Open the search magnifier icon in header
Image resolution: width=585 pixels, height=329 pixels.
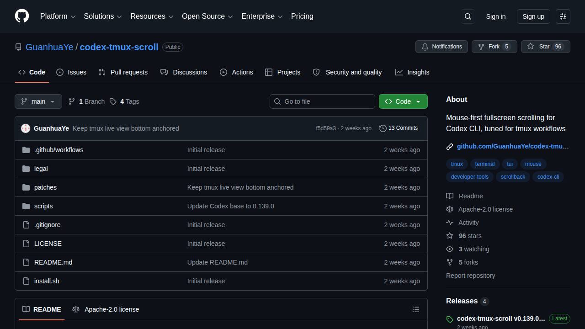[468, 16]
